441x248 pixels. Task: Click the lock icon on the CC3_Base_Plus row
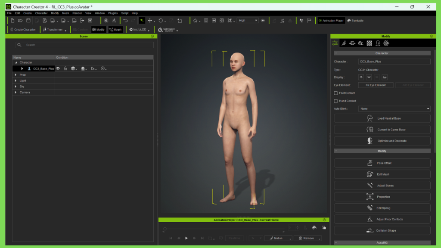coord(65,68)
